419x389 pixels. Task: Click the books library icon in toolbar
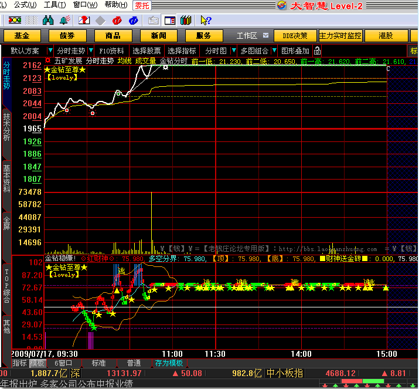pyautogui.click(x=186, y=21)
